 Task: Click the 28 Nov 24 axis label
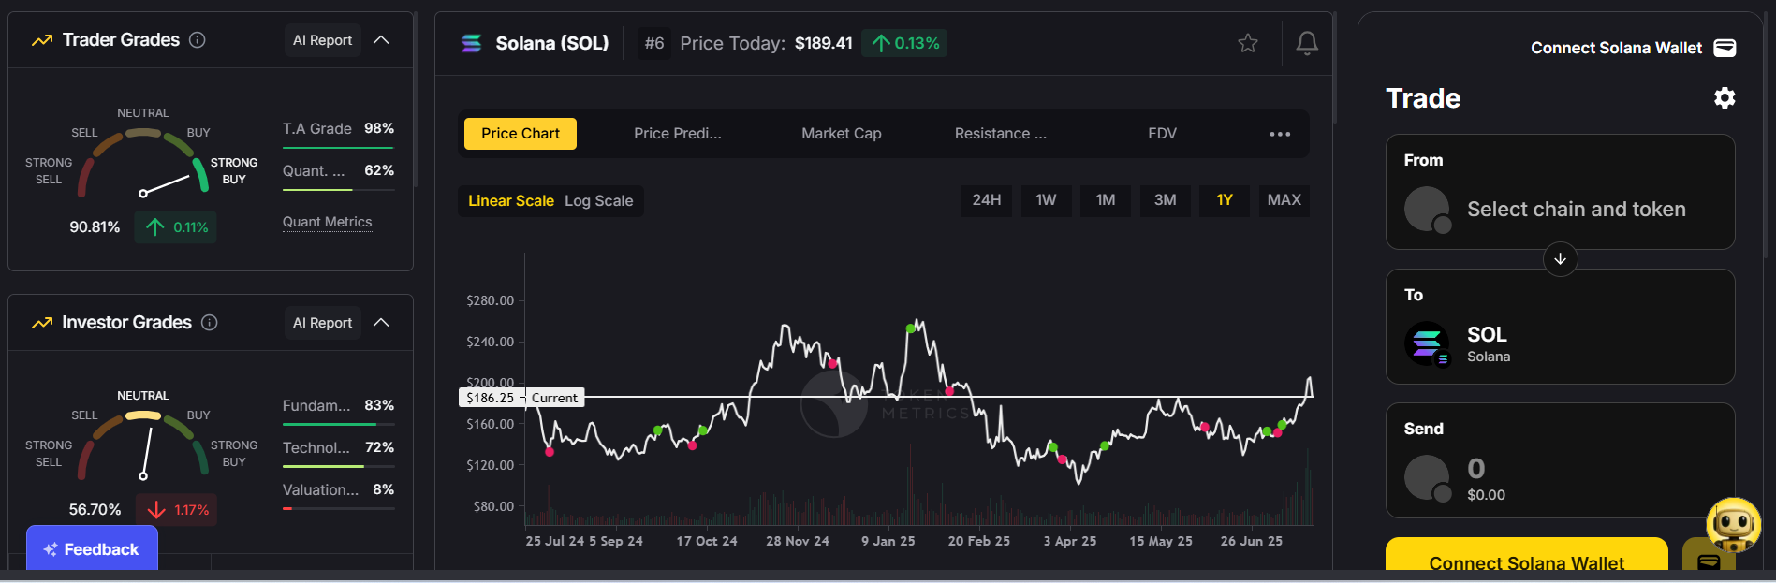click(x=798, y=541)
